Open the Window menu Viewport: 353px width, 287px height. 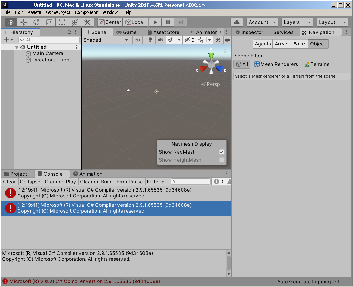coord(110,12)
